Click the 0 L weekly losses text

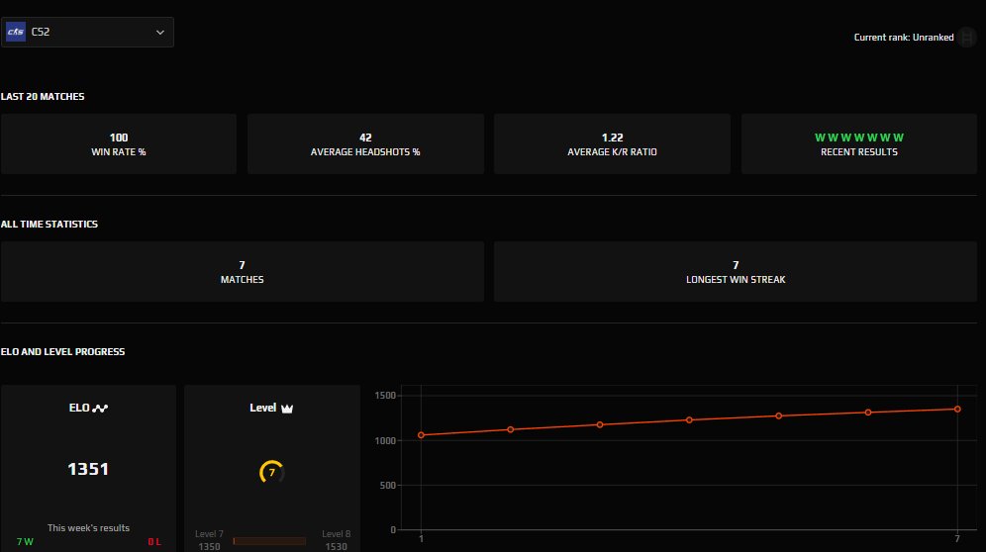(154, 541)
